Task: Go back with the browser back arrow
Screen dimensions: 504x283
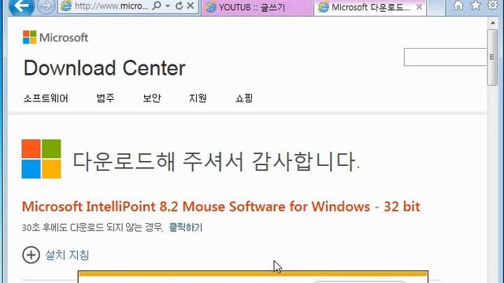Action: (21, 6)
